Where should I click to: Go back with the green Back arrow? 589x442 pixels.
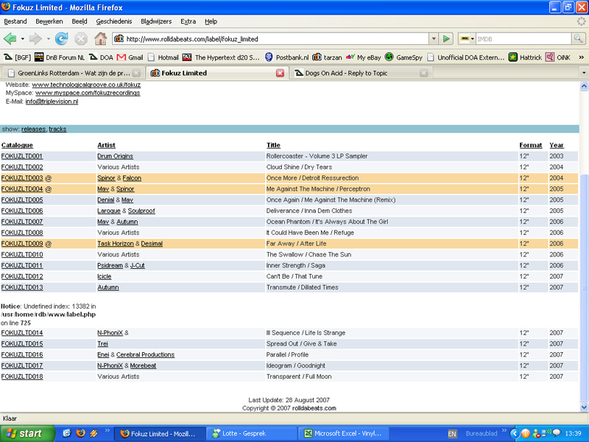(10, 39)
